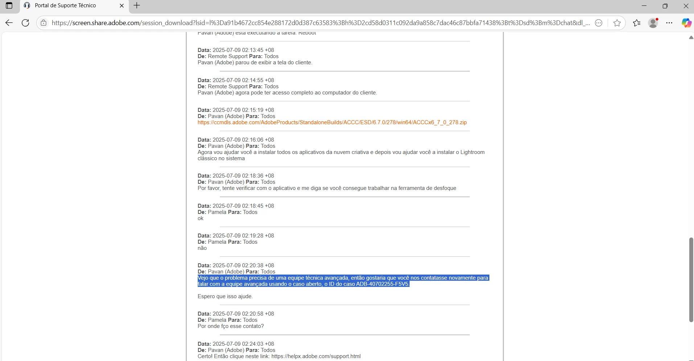Minimize the browser window

click(644, 6)
